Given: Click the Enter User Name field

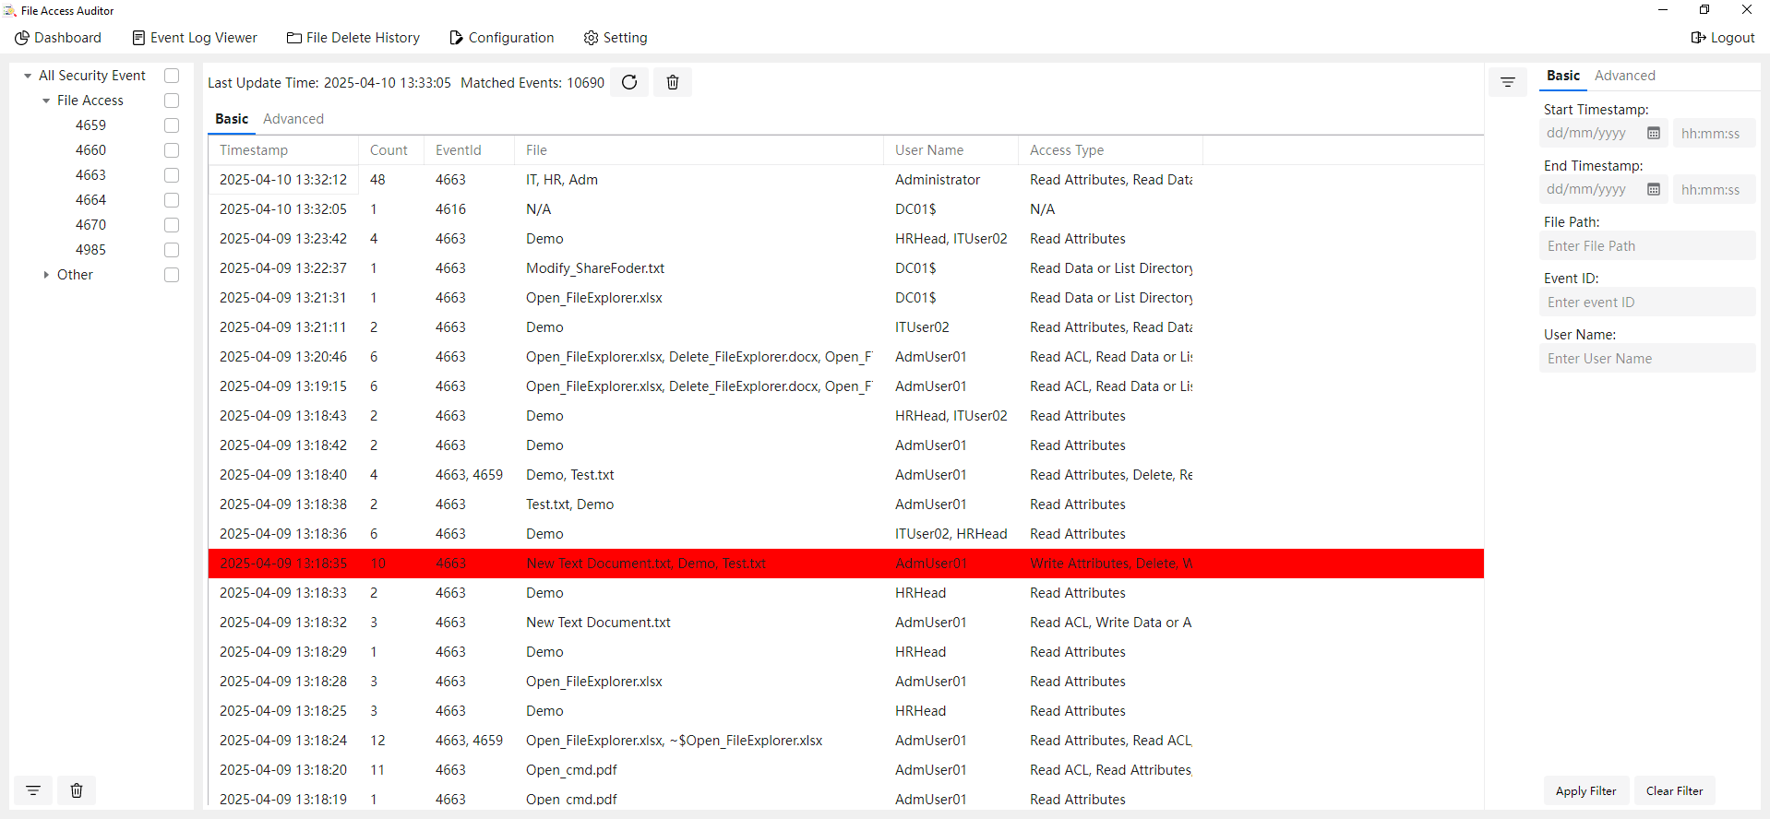Looking at the screenshot, I should [x=1646, y=359].
